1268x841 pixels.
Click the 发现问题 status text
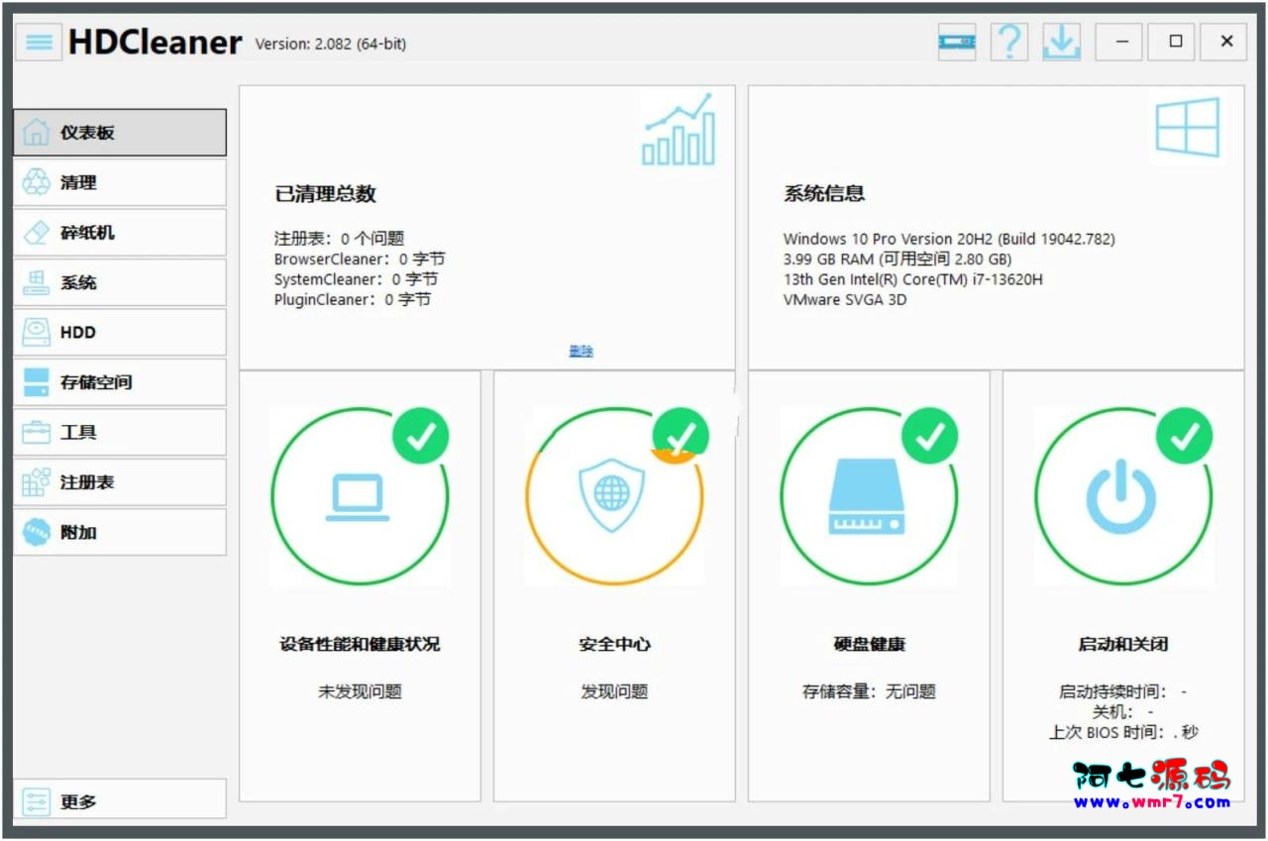coord(614,691)
